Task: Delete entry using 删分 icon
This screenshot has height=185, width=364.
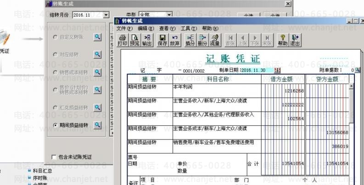Action: click(x=202, y=40)
